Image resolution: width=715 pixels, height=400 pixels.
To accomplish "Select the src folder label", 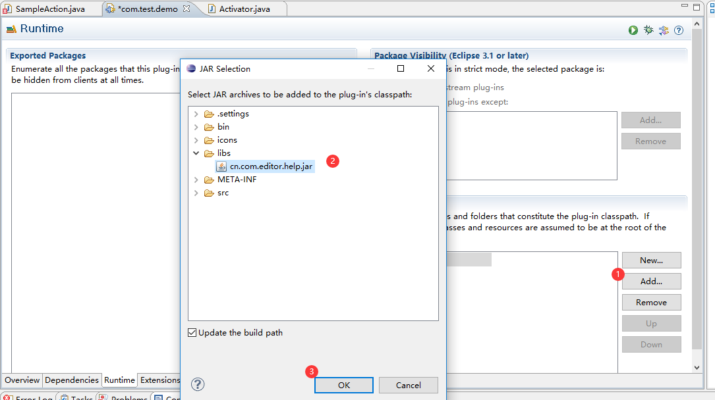I will (223, 193).
